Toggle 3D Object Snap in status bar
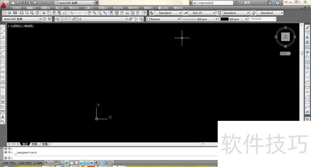Viewport: 311px width, 167px height. pos(77,163)
